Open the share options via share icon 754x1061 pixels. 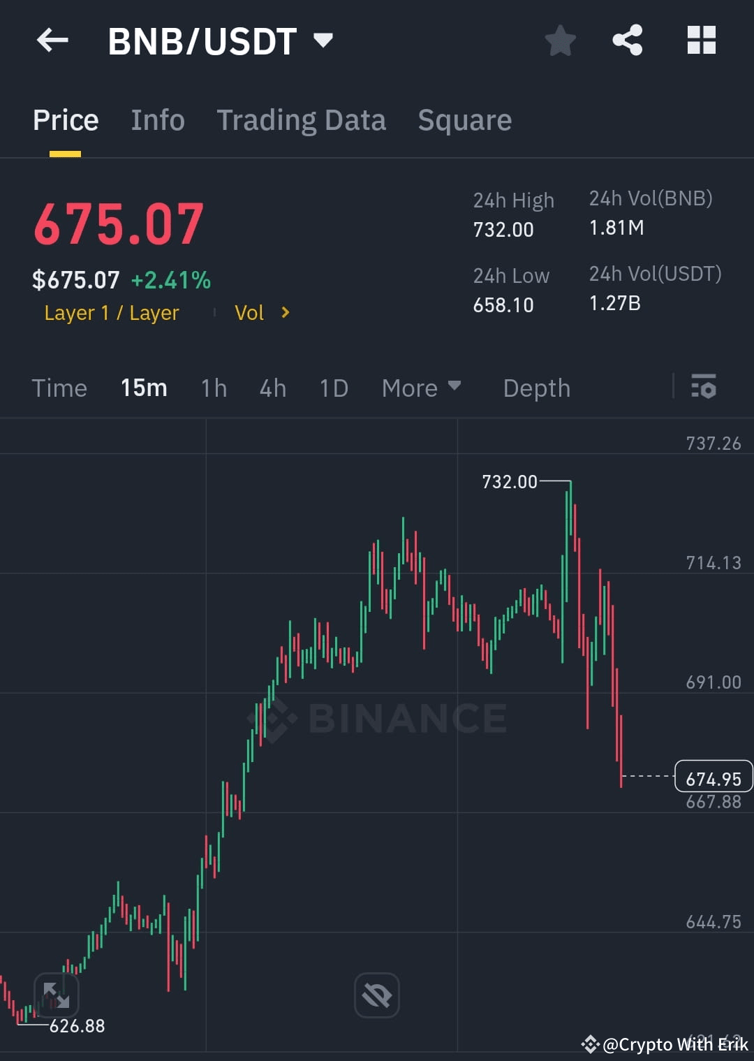click(x=627, y=40)
